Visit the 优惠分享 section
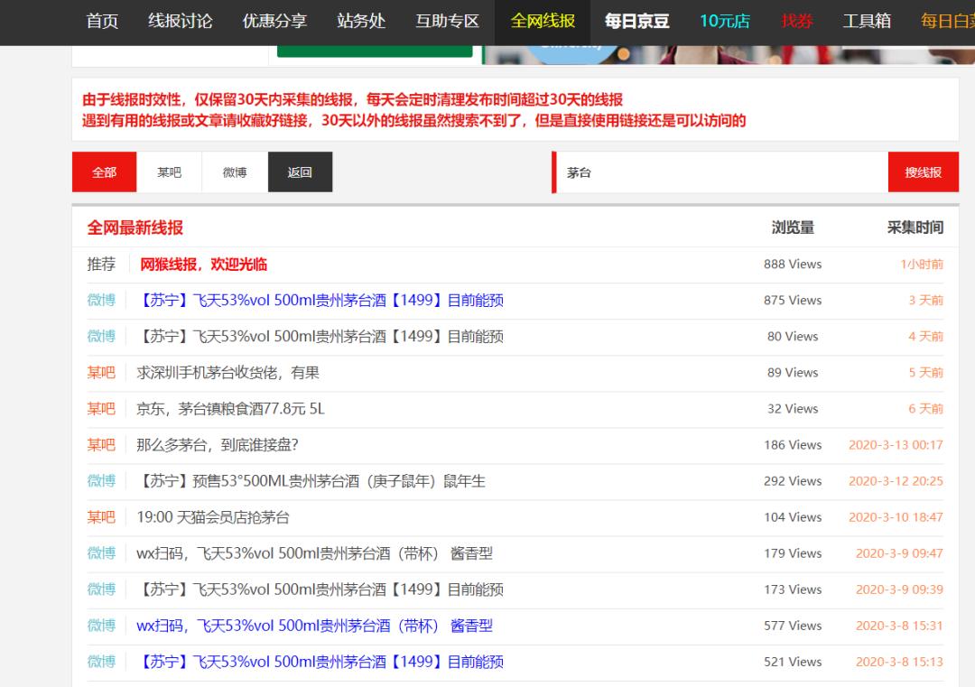This screenshot has height=687, width=975. pos(274,23)
